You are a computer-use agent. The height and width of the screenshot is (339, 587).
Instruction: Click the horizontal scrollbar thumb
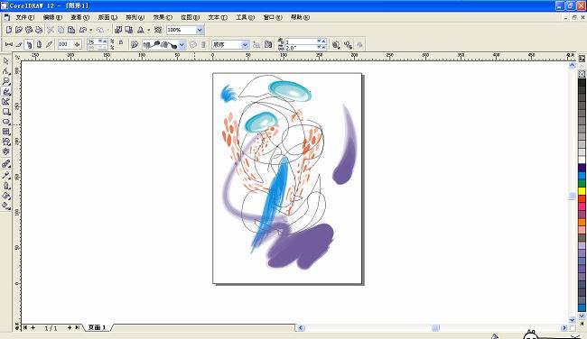point(435,328)
